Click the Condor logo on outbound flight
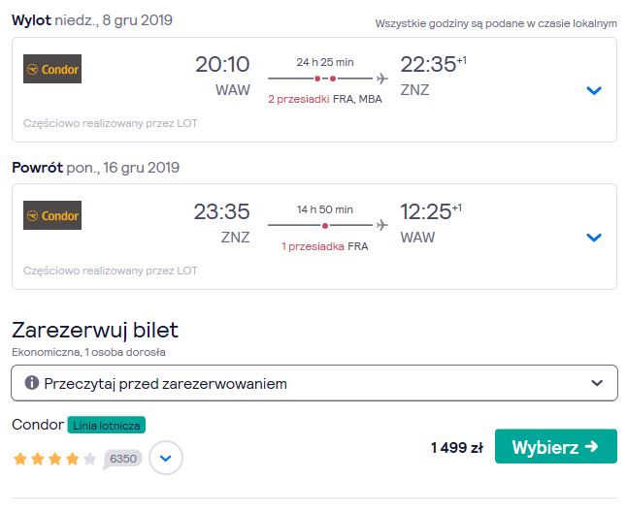This screenshot has height=511, width=627. pyautogui.click(x=52, y=69)
